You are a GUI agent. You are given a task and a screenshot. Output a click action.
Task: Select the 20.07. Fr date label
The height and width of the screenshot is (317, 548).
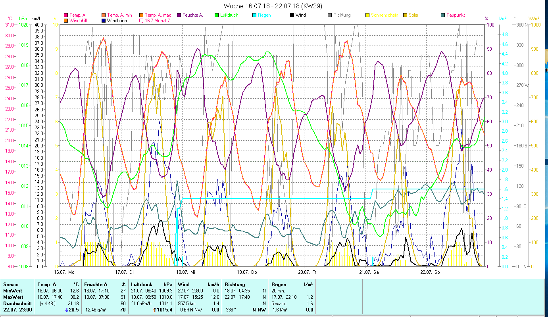[307, 272]
